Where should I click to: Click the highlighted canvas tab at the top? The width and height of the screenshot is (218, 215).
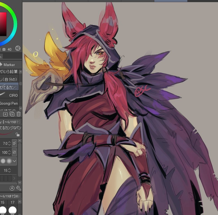click(171, 1)
